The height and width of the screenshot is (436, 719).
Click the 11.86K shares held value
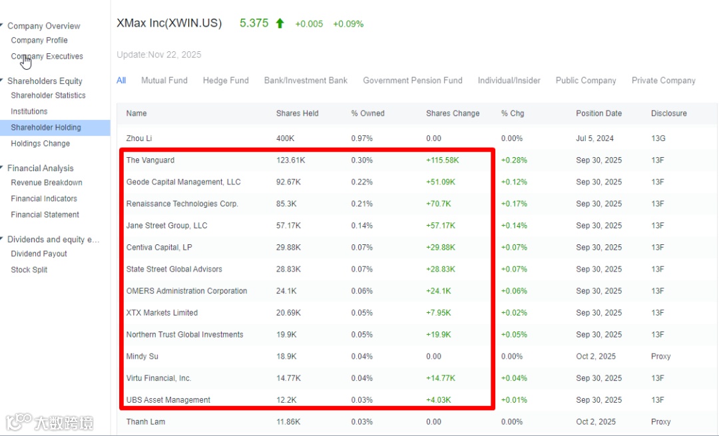[x=288, y=422]
